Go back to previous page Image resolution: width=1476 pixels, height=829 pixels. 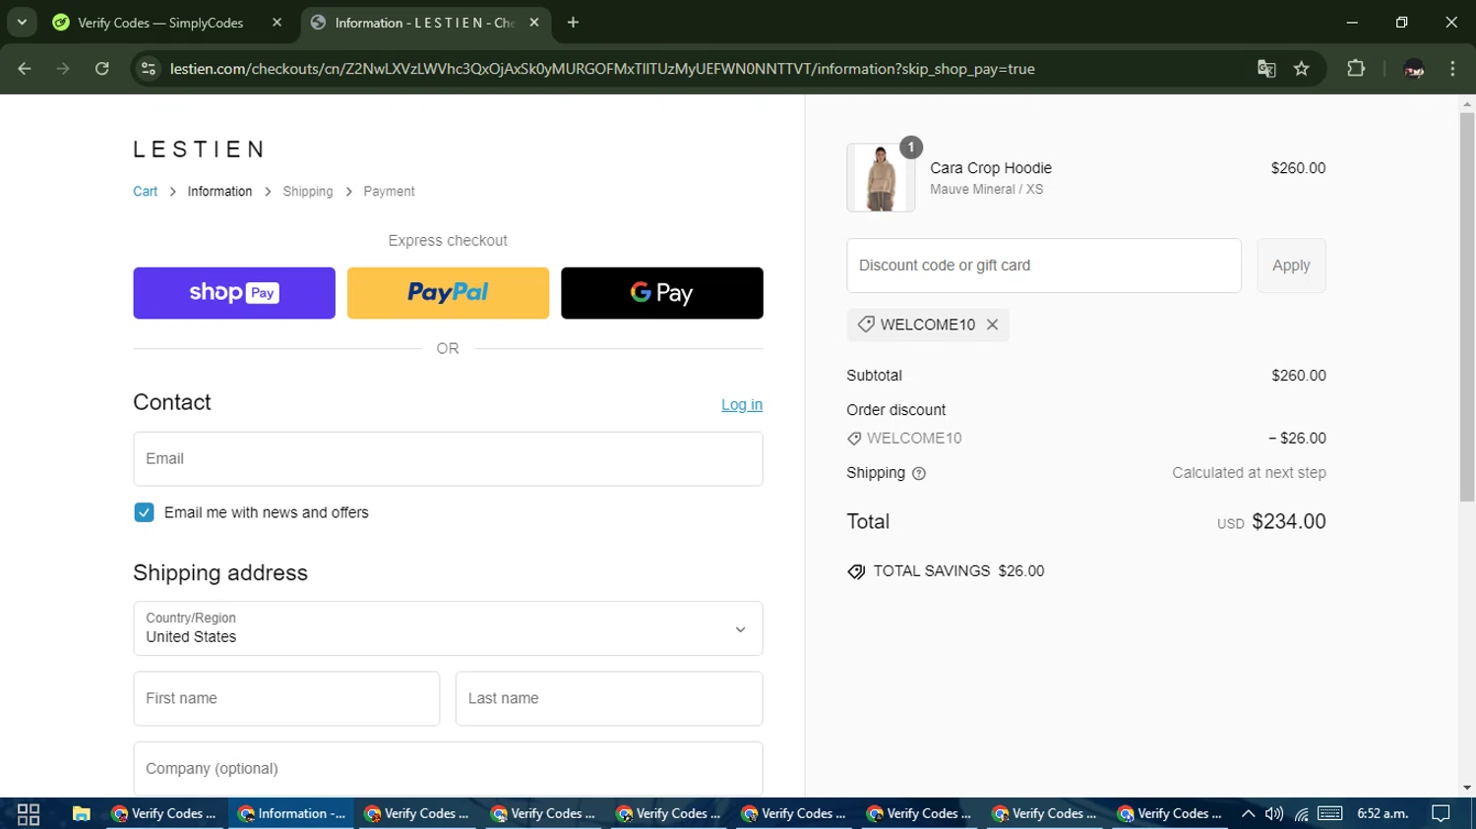[25, 69]
